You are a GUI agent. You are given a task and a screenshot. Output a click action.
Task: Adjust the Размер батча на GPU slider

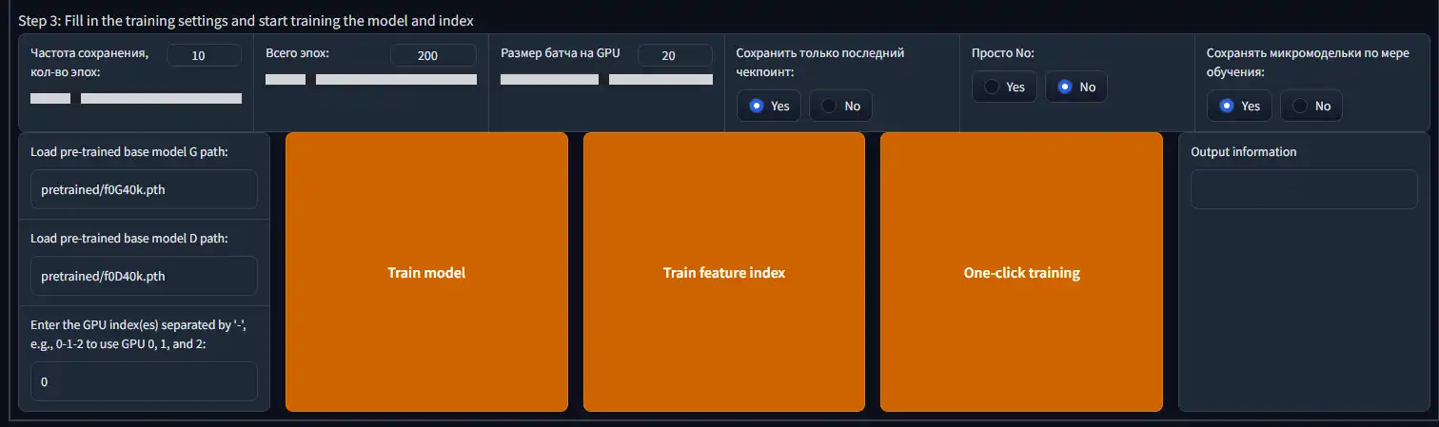(606, 79)
